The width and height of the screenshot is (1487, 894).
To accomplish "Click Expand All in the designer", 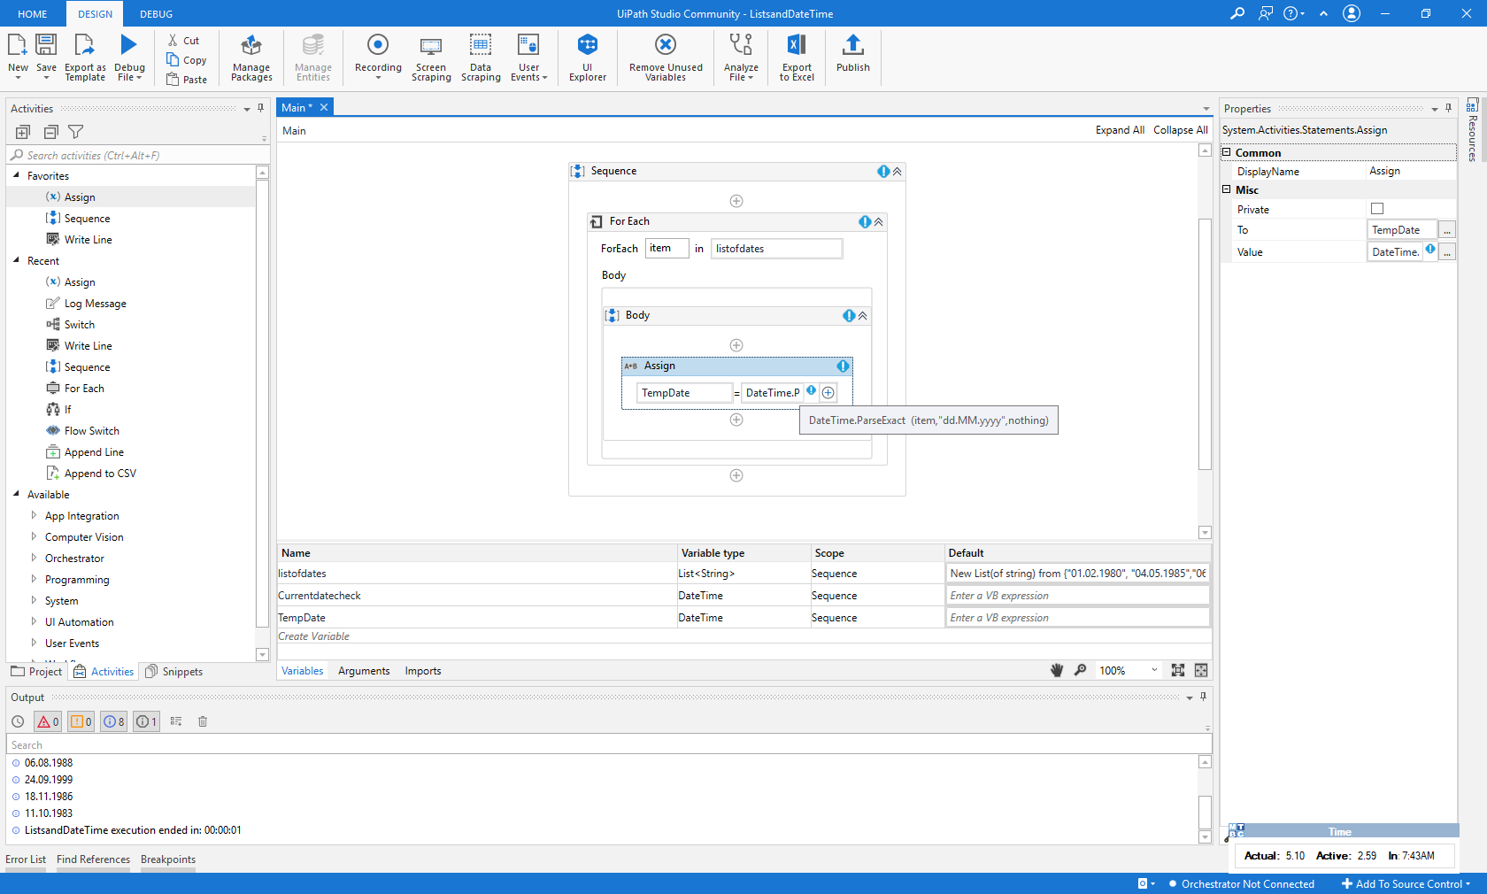I will pyautogui.click(x=1120, y=130).
